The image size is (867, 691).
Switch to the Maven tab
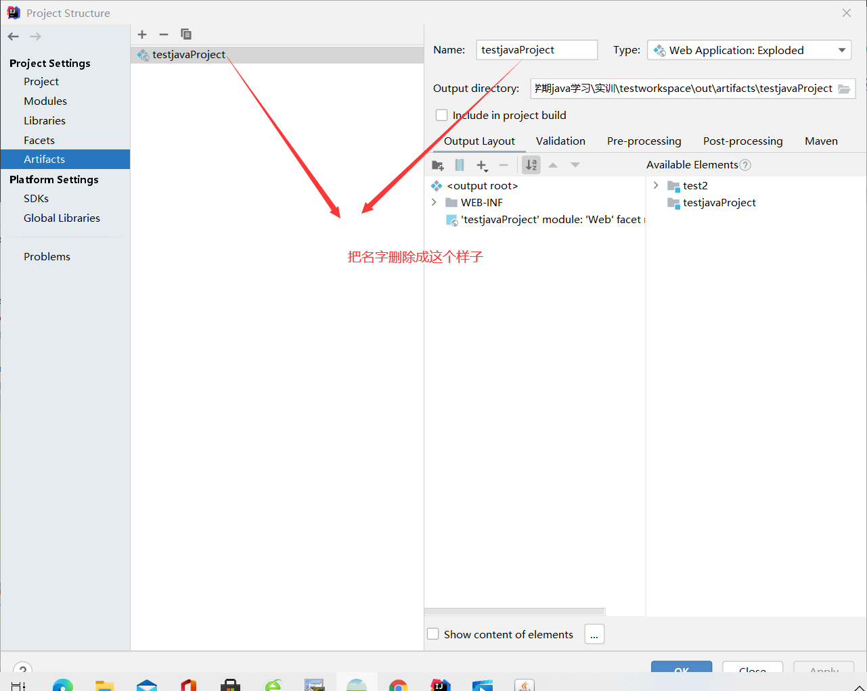821,141
